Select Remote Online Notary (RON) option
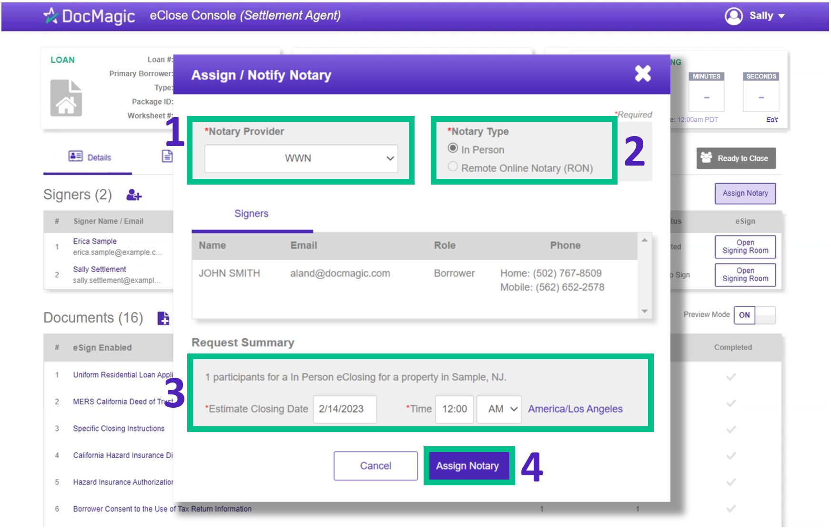This screenshot has height=530, width=831. [x=453, y=167]
